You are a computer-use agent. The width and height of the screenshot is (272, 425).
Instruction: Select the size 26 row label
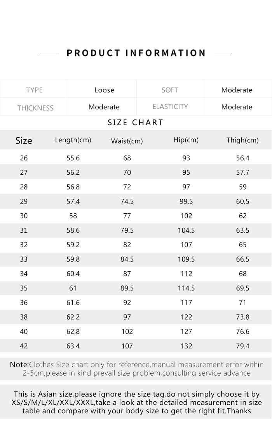click(x=24, y=158)
